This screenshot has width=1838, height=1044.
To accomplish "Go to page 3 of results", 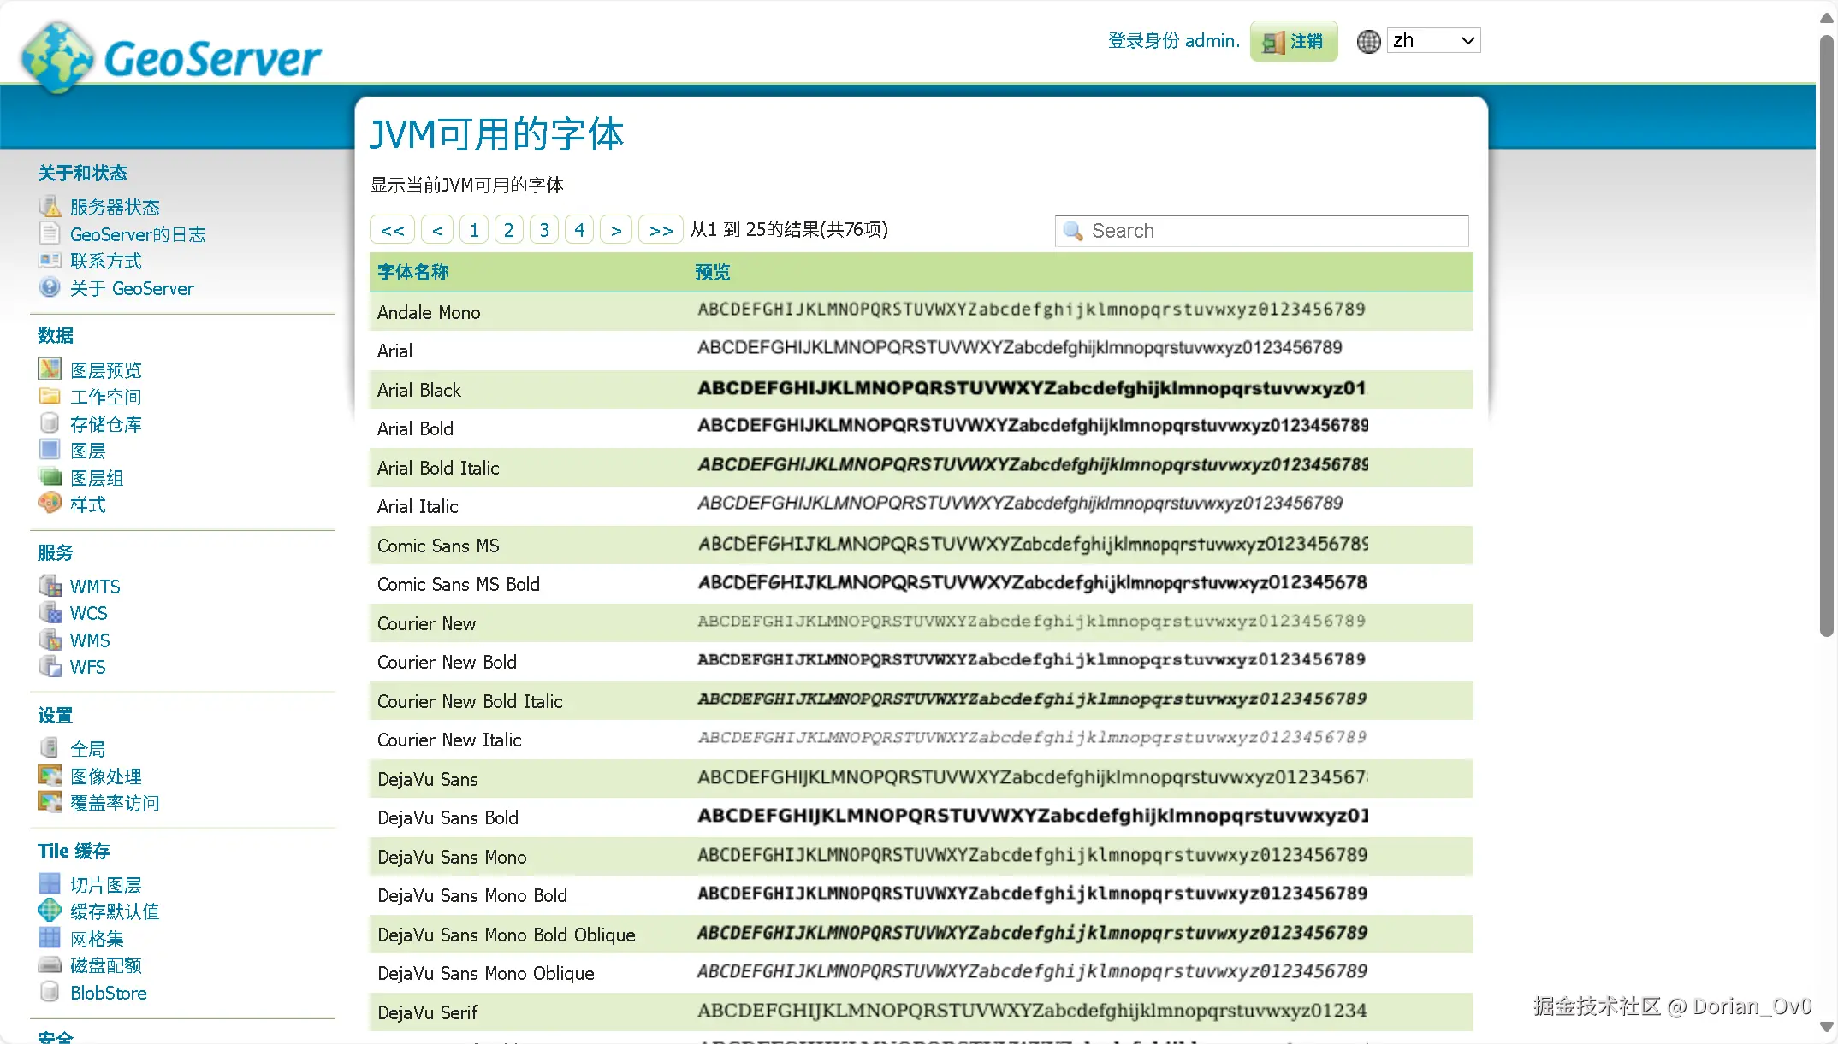I will coord(544,230).
